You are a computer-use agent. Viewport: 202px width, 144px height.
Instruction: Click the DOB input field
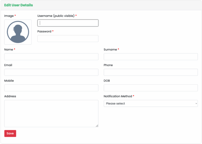(150, 88)
